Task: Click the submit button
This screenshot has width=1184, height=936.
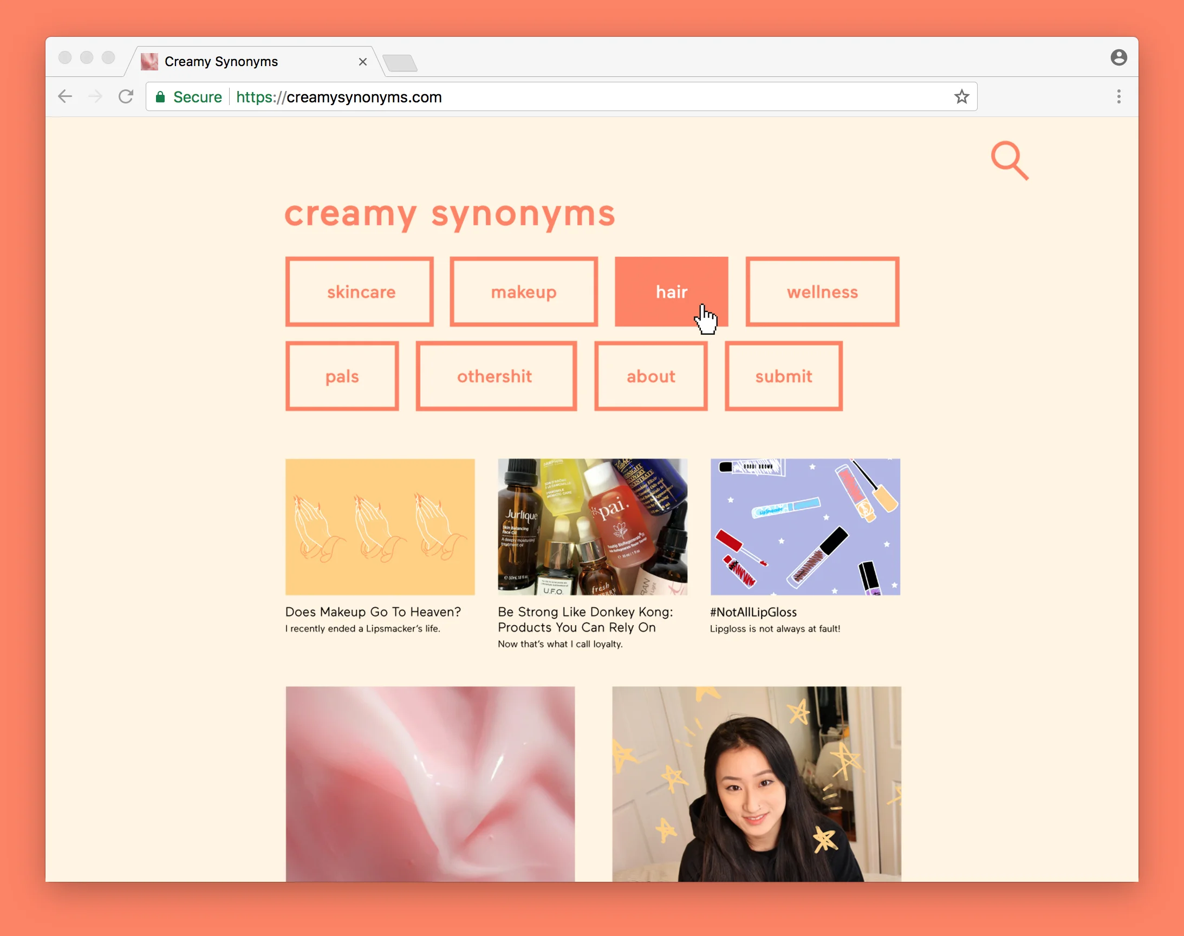Action: (x=783, y=376)
